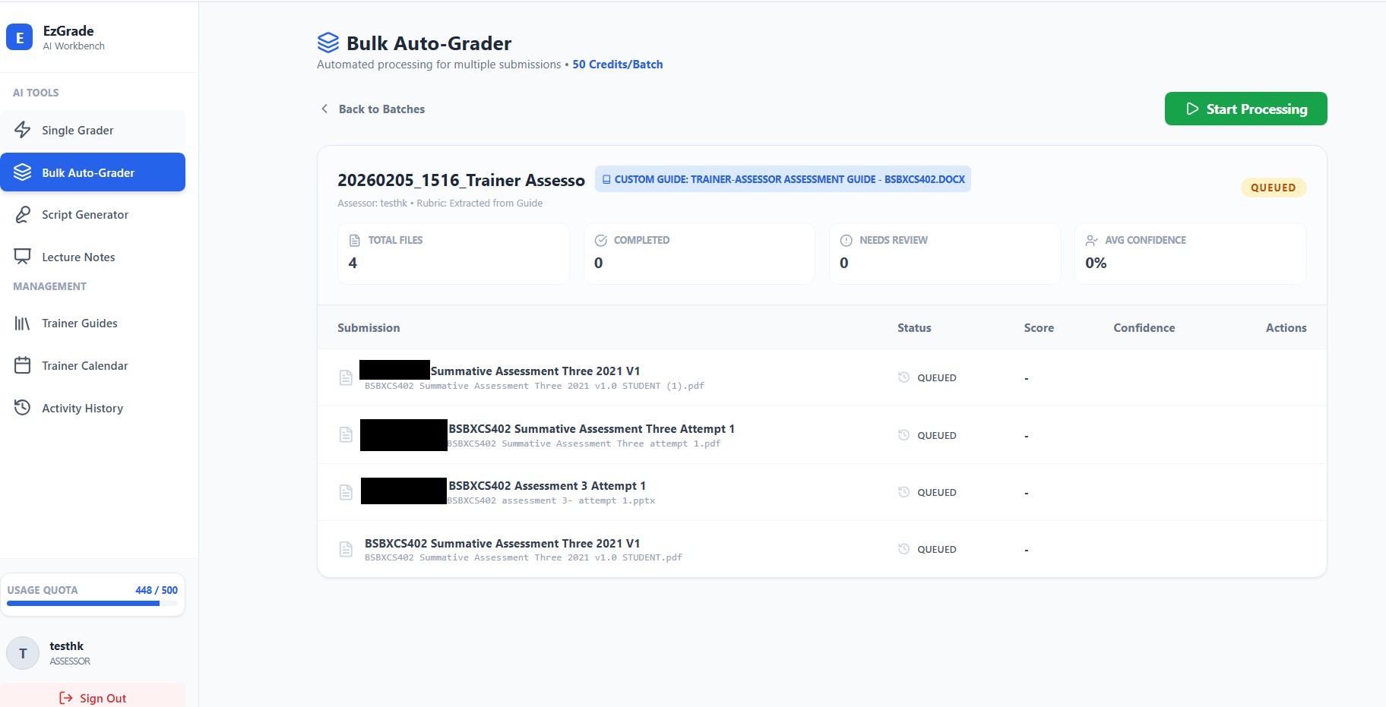Image resolution: width=1386 pixels, height=707 pixels.
Task: Click the testhk user avatar
Action: click(x=23, y=653)
